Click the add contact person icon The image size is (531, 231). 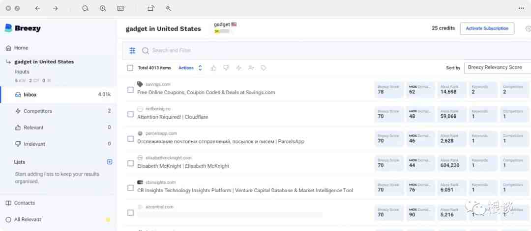coord(251,68)
